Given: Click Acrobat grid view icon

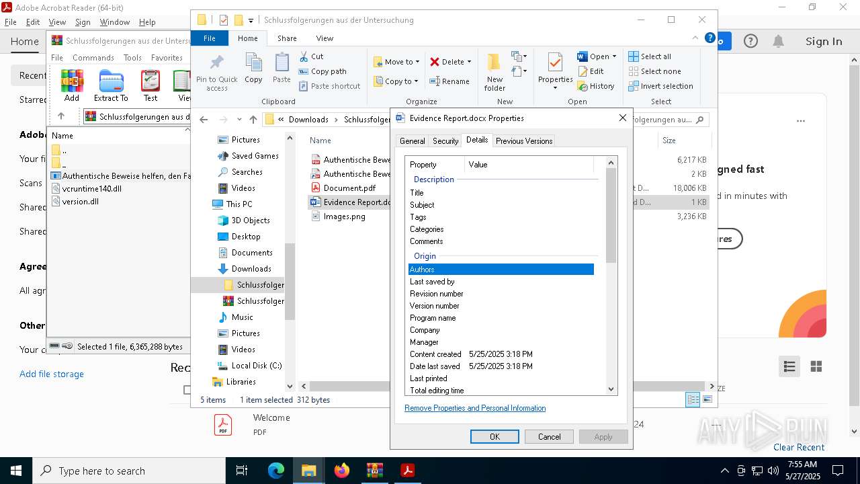Looking at the screenshot, I should point(816,366).
